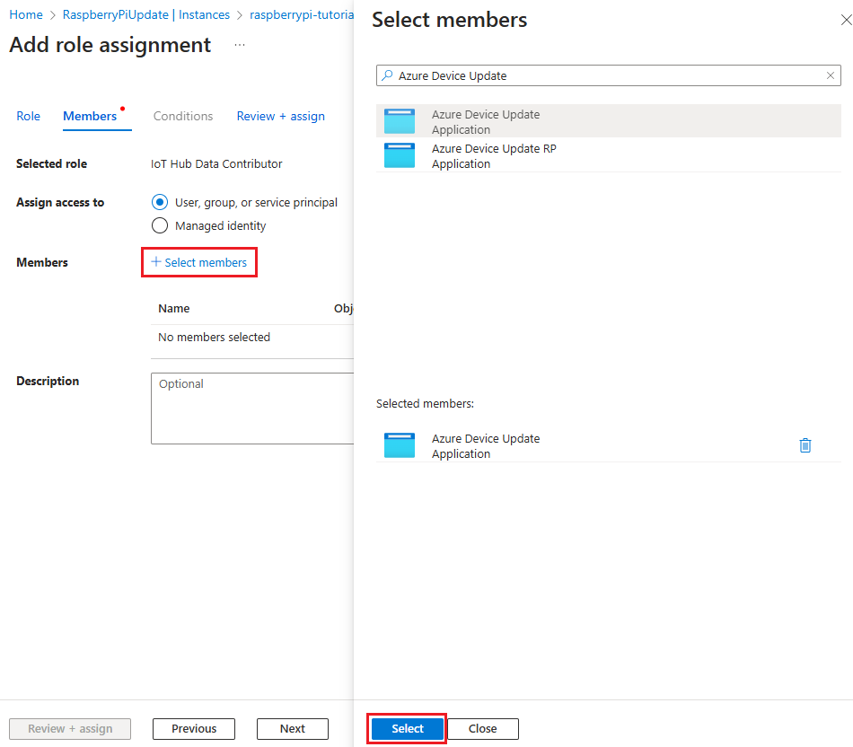Open the Conditions tab

click(183, 116)
